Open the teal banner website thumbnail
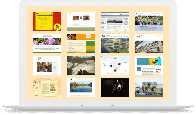 pos(148,66)
